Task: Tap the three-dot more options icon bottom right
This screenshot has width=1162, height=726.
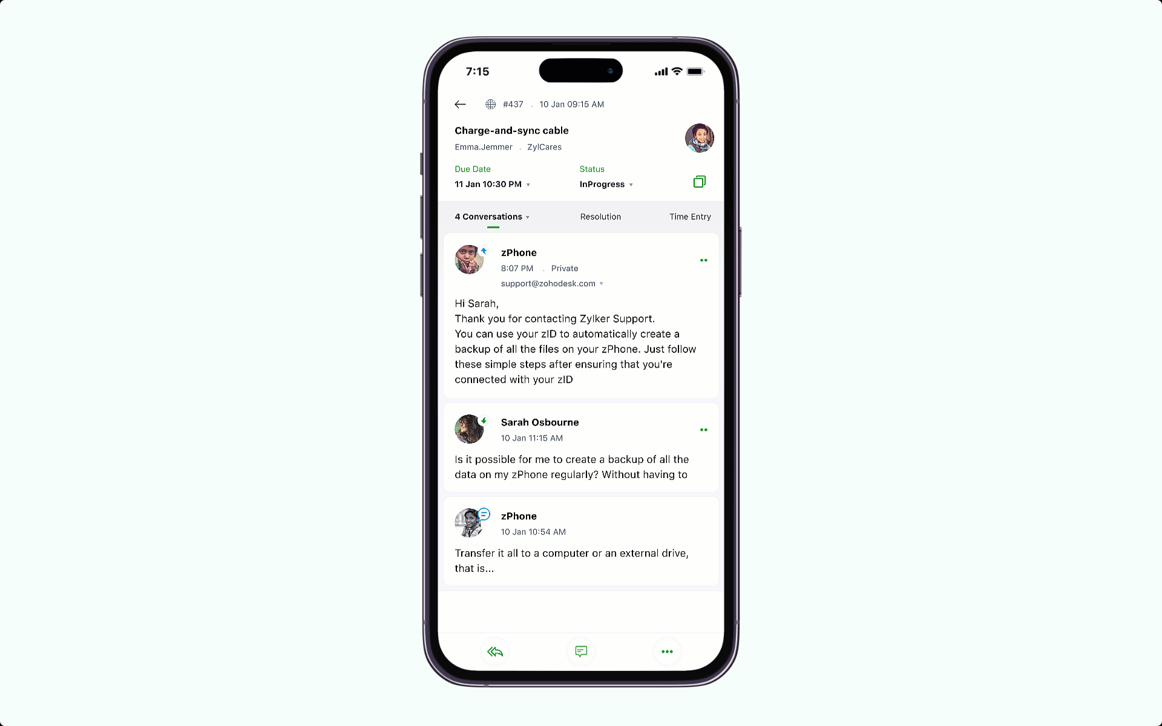Action: (x=667, y=651)
